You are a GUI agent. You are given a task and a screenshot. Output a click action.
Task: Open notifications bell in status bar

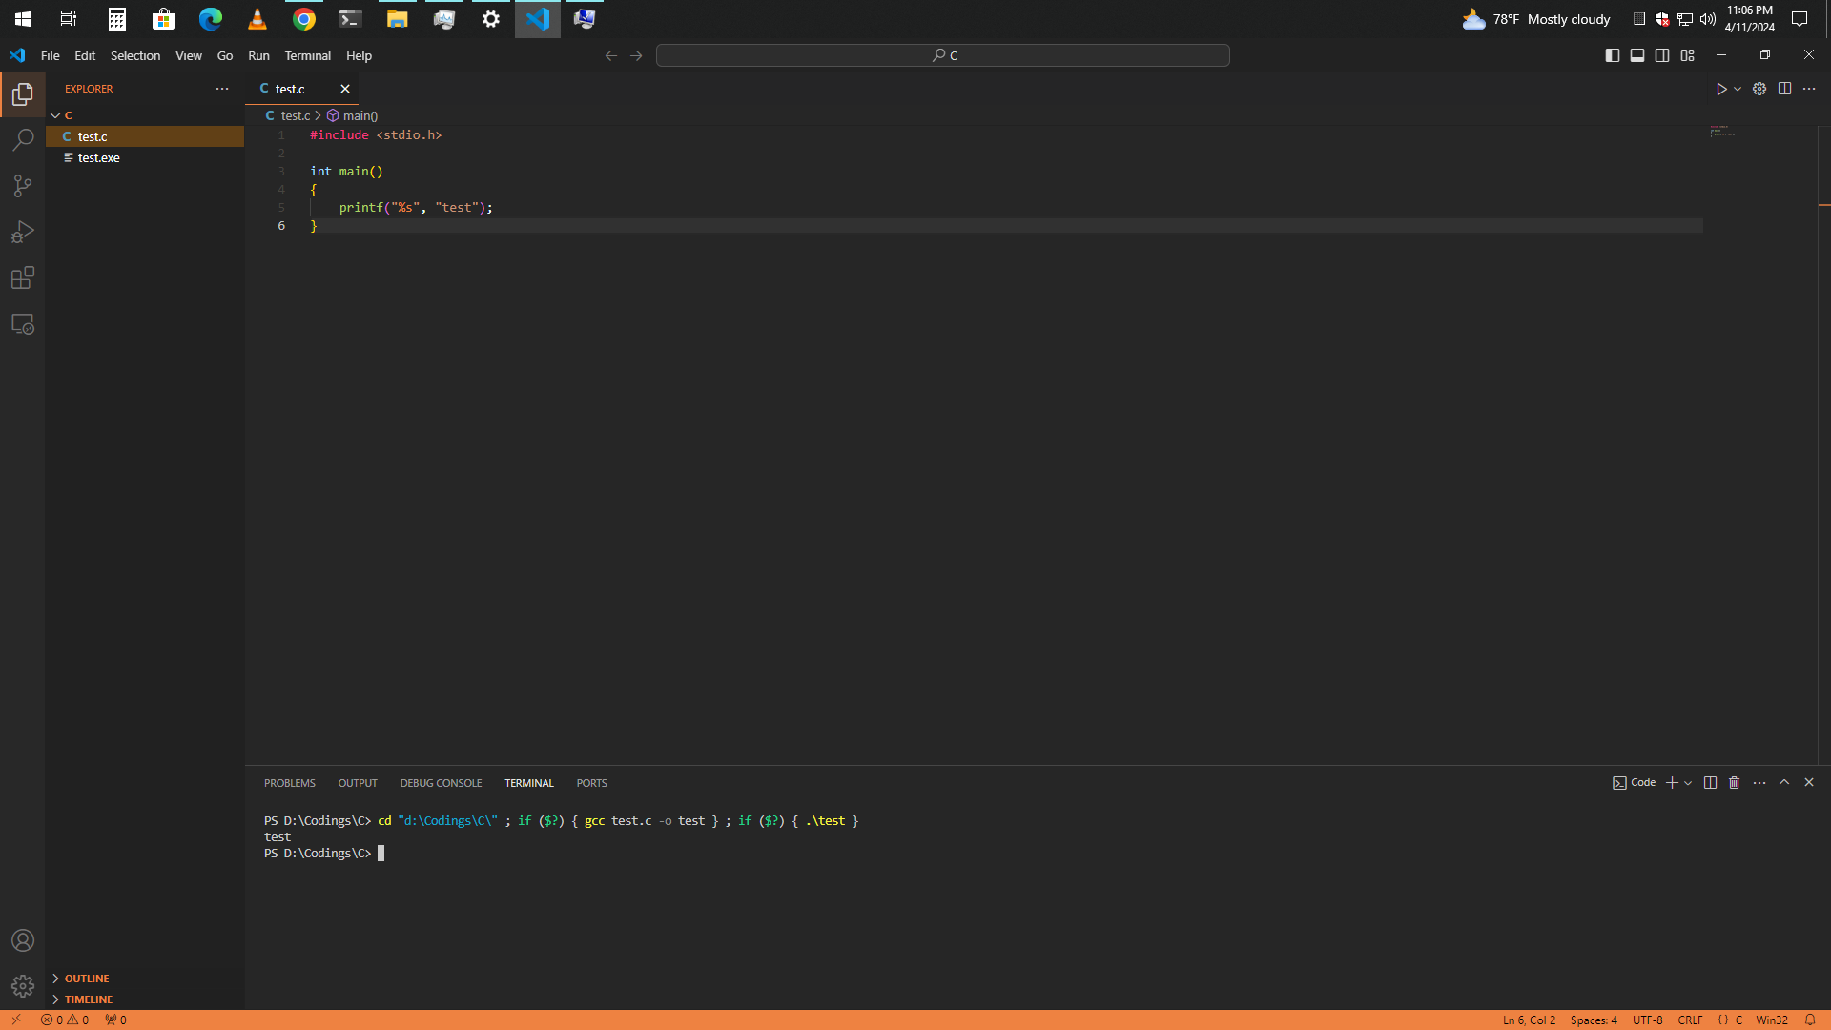tap(1810, 1020)
